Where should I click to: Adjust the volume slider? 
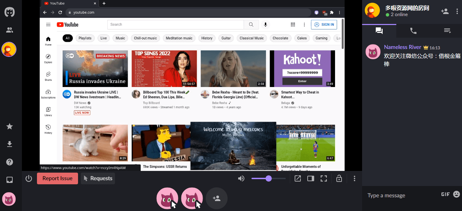(x=269, y=178)
